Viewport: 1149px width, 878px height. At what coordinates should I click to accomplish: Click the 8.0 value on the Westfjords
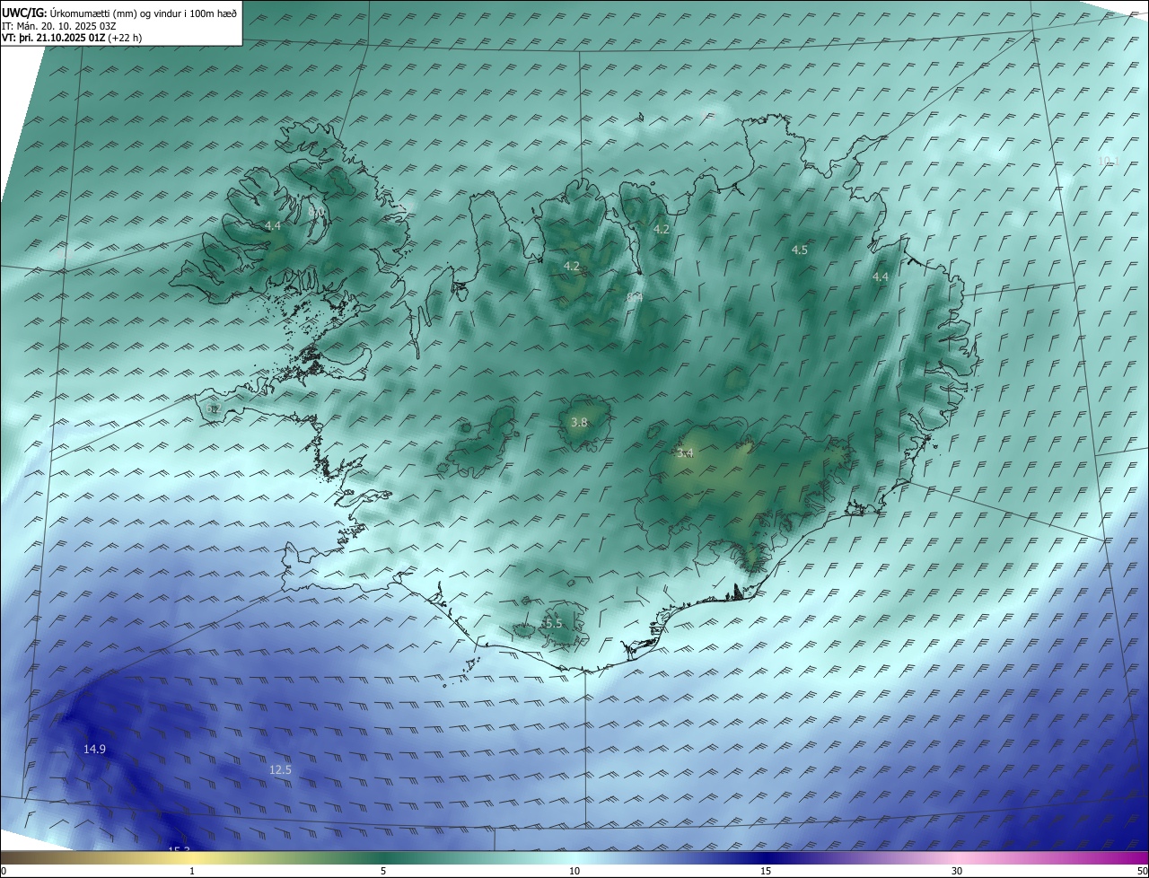[x=316, y=211]
